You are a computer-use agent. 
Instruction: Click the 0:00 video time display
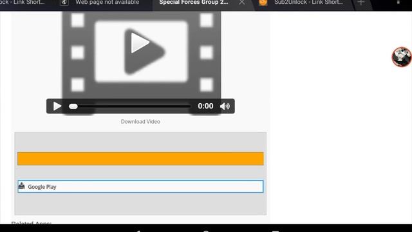[x=205, y=106]
